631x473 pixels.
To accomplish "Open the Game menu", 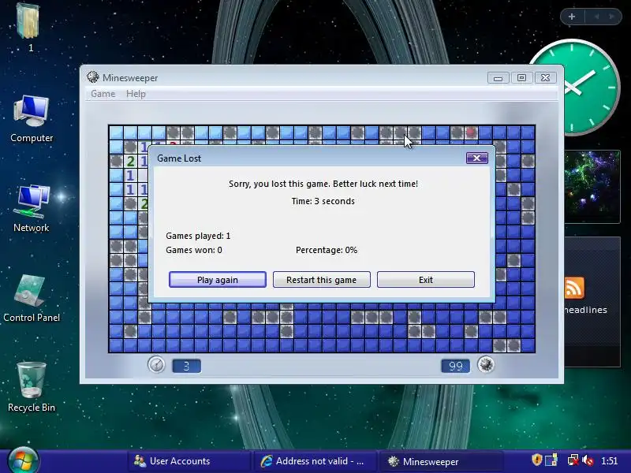I will click(x=103, y=94).
